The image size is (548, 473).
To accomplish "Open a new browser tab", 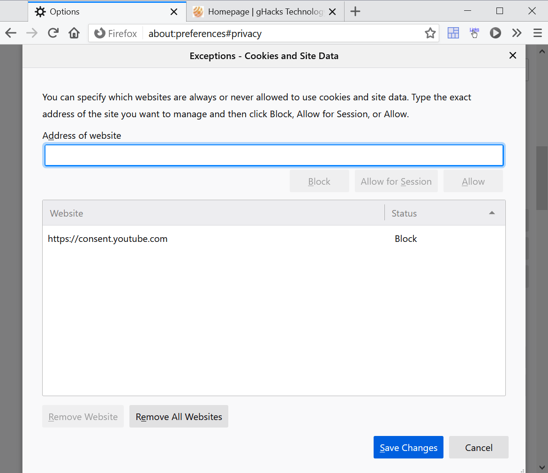I will pos(355,11).
